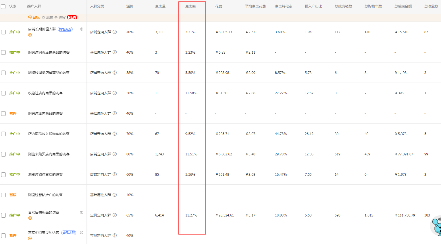Open audience 收藏过店内商品的访客
Image resolution: width=441 pixels, height=244 pixels.
click(x=45, y=93)
